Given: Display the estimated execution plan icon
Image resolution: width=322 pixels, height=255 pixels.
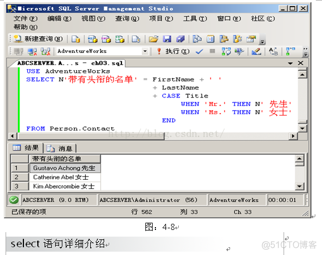Looking at the screenshot, I should pyautogui.click(x=226, y=51).
